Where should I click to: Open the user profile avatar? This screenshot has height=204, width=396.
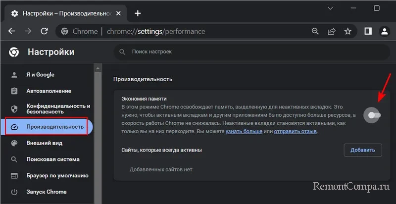384,31
